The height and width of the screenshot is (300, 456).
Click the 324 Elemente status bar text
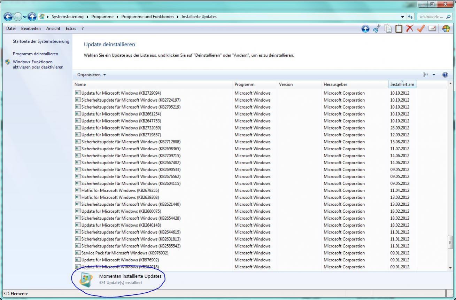[15, 294]
